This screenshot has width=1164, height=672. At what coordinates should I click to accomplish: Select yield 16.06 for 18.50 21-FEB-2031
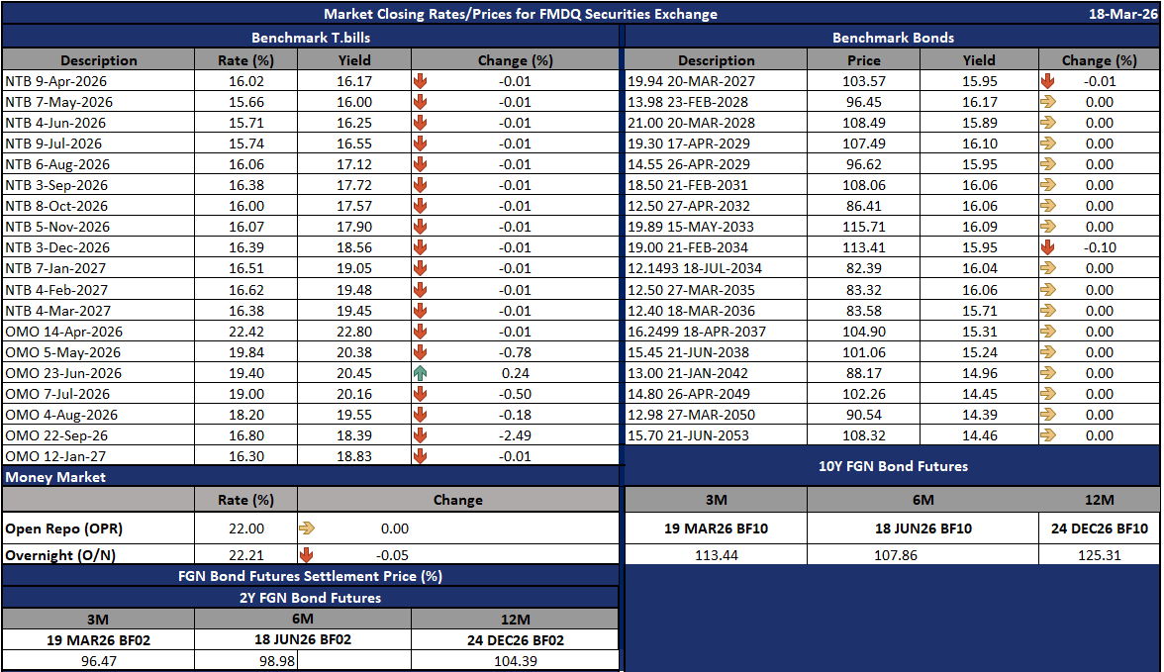pos(979,185)
